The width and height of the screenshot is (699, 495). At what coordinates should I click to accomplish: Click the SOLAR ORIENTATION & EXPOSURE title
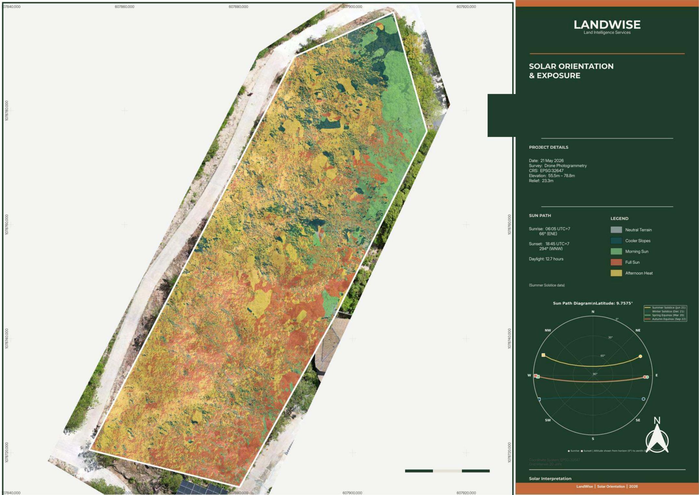pos(571,71)
